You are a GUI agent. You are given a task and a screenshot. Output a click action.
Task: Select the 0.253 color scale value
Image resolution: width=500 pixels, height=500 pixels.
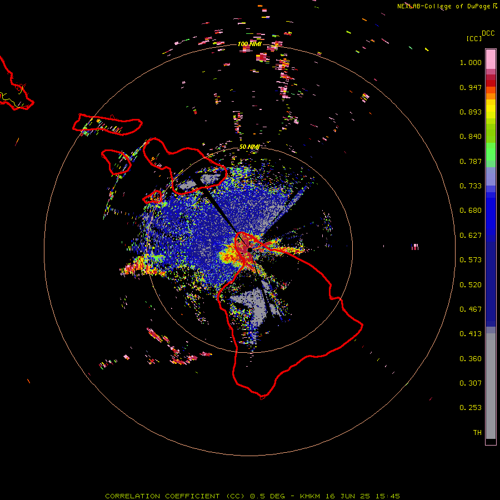pyautogui.click(x=471, y=408)
